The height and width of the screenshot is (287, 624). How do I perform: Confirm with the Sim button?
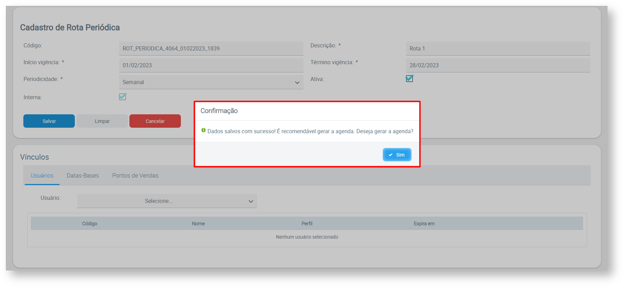[x=397, y=155]
